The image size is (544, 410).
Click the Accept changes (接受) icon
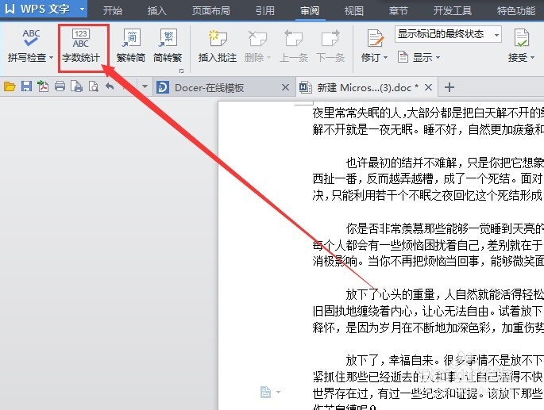point(522,38)
